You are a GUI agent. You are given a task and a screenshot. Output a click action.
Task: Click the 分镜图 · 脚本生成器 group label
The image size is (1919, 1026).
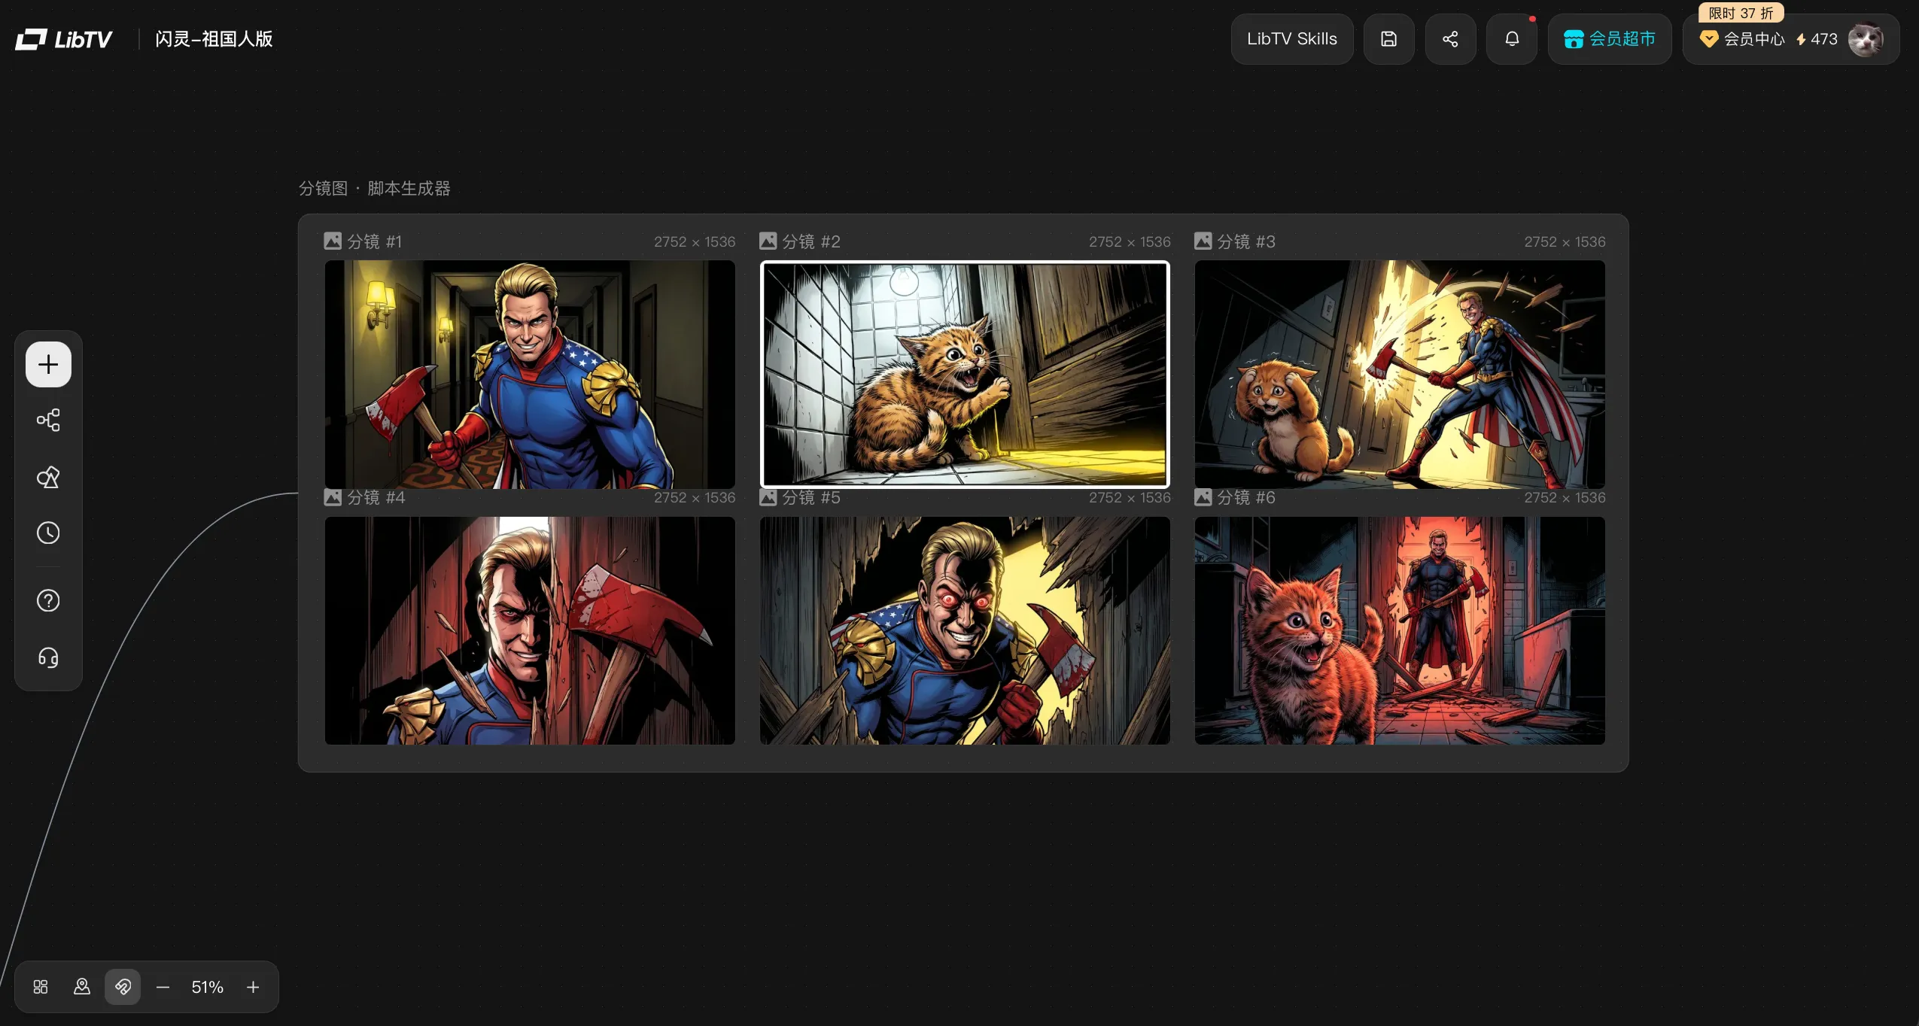375,188
